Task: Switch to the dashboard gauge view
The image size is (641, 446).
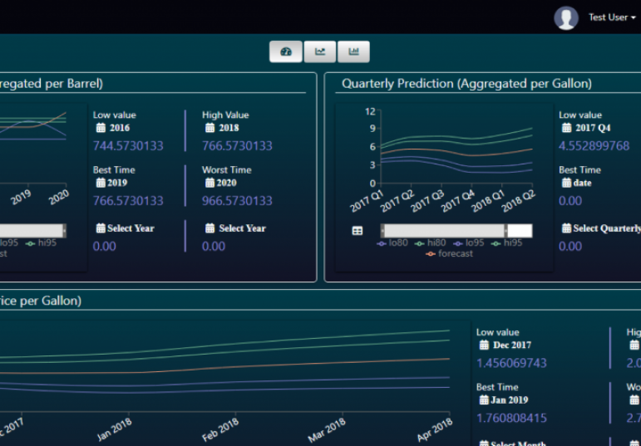Action: (x=286, y=51)
